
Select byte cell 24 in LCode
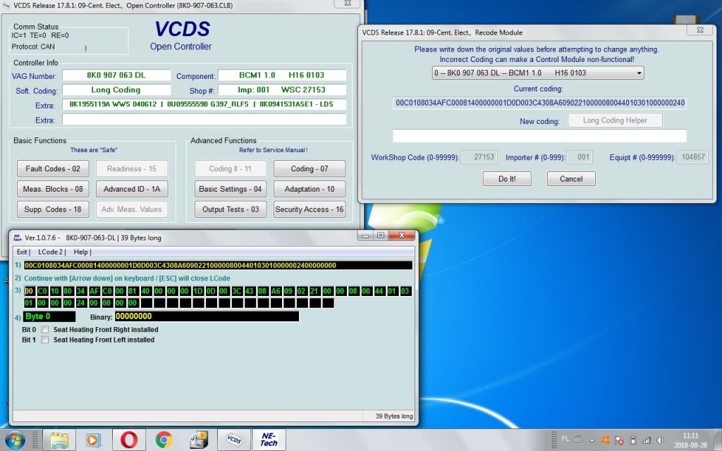tap(81, 303)
